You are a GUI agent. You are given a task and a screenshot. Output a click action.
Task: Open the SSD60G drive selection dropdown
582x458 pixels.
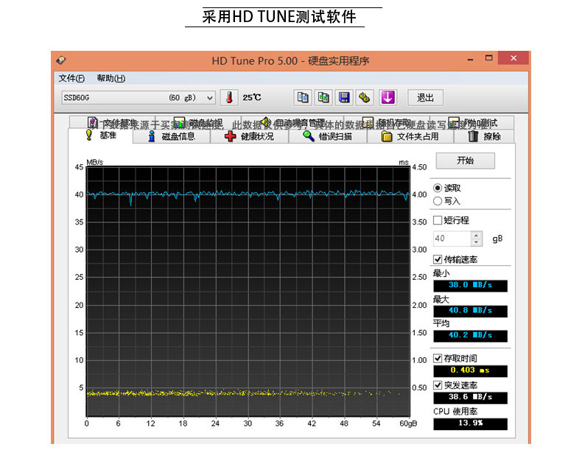click(x=138, y=97)
